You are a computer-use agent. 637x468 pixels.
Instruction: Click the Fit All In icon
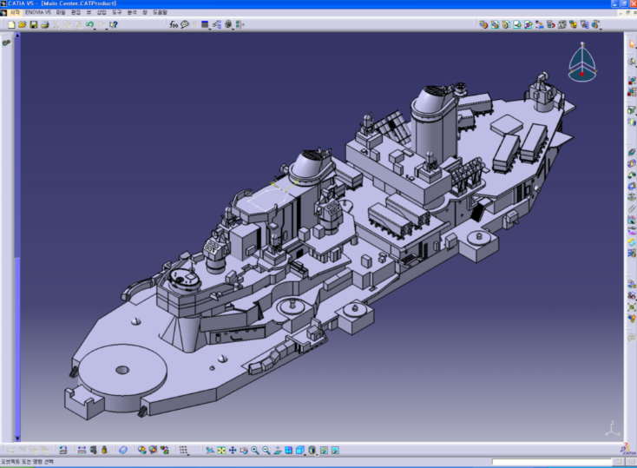click(x=221, y=450)
